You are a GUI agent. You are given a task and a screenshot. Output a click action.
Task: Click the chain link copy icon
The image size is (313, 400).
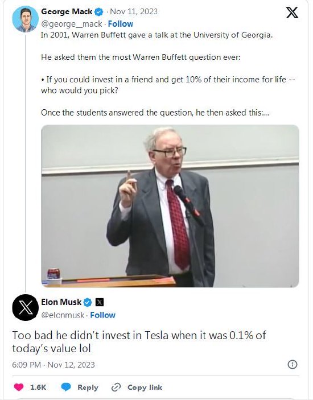[x=116, y=387]
